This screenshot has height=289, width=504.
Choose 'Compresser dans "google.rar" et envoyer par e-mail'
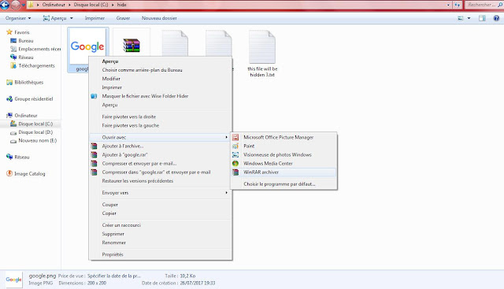(x=156, y=172)
